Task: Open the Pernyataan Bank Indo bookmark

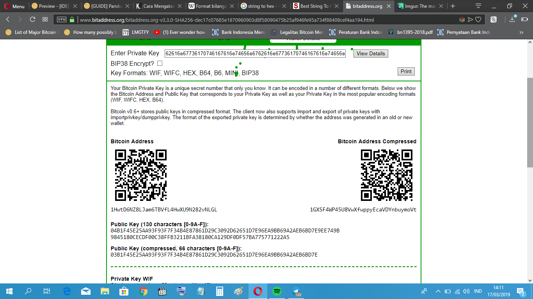Action: point(464,32)
